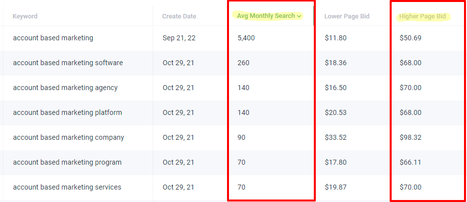Viewport: 467px width, 202px height.
Task: Click the 5,400 monthly search value
Action: click(246, 38)
